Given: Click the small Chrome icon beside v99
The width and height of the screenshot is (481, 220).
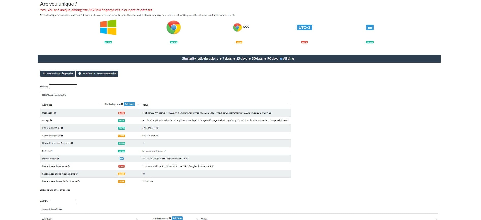Looking at the screenshot, I should (237, 27).
